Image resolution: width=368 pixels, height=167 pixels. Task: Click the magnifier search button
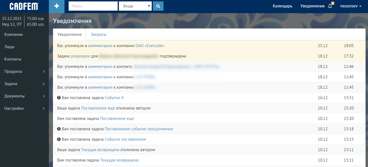coord(158,6)
